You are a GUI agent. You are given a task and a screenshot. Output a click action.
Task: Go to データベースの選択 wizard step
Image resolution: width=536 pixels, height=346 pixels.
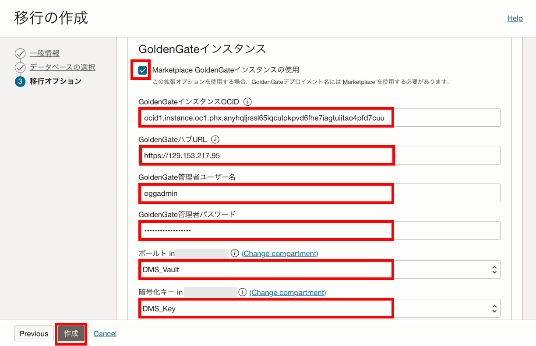(x=62, y=67)
